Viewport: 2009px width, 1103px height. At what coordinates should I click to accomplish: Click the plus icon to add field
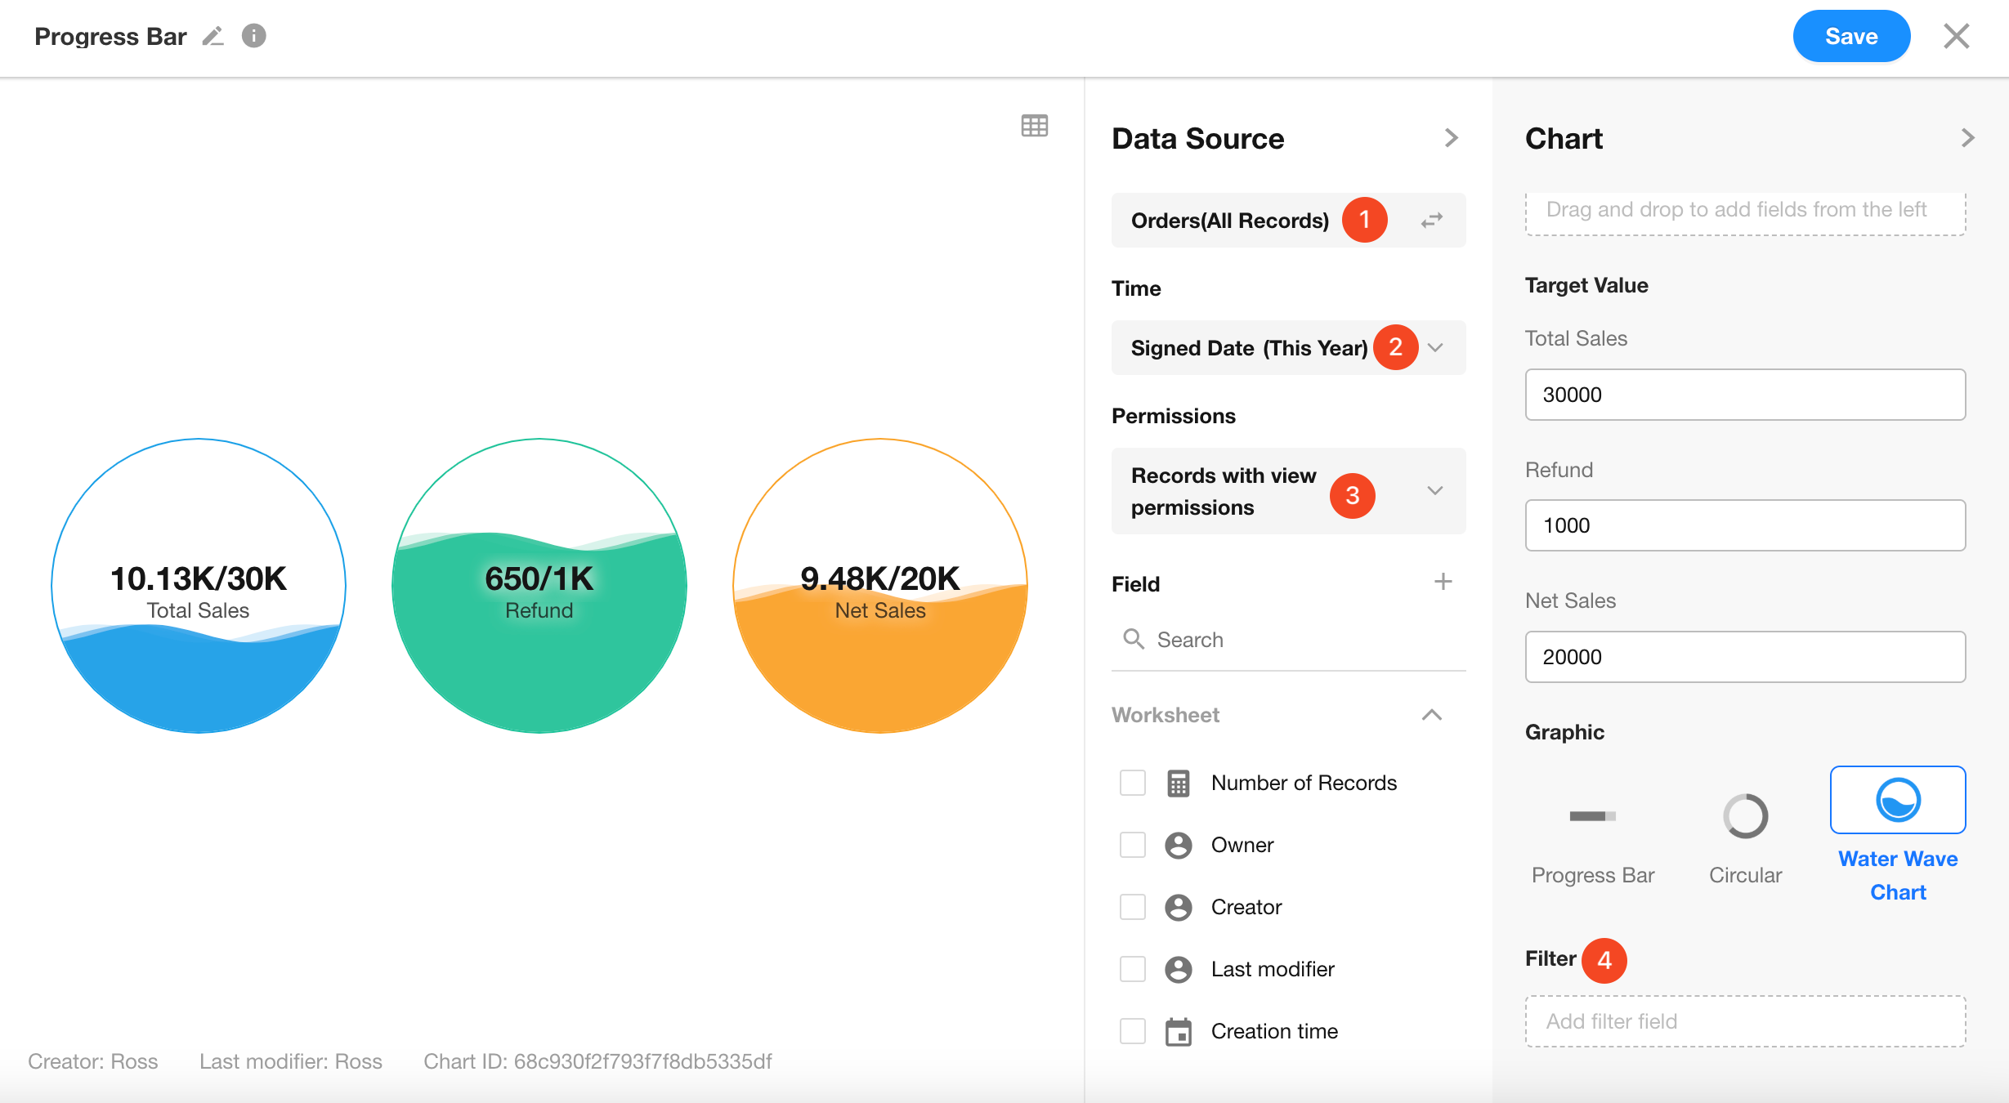[1443, 582]
